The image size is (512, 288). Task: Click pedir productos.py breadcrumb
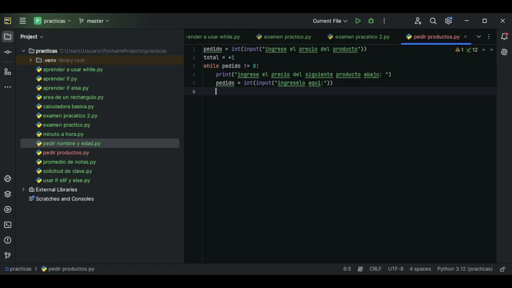point(68,269)
